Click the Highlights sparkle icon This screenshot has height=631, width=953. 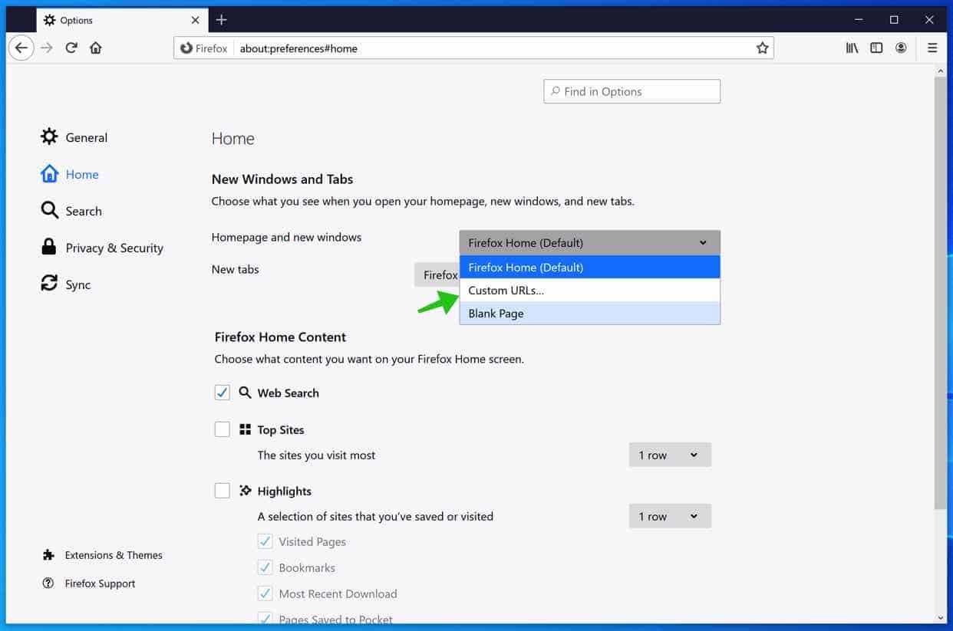pos(245,491)
